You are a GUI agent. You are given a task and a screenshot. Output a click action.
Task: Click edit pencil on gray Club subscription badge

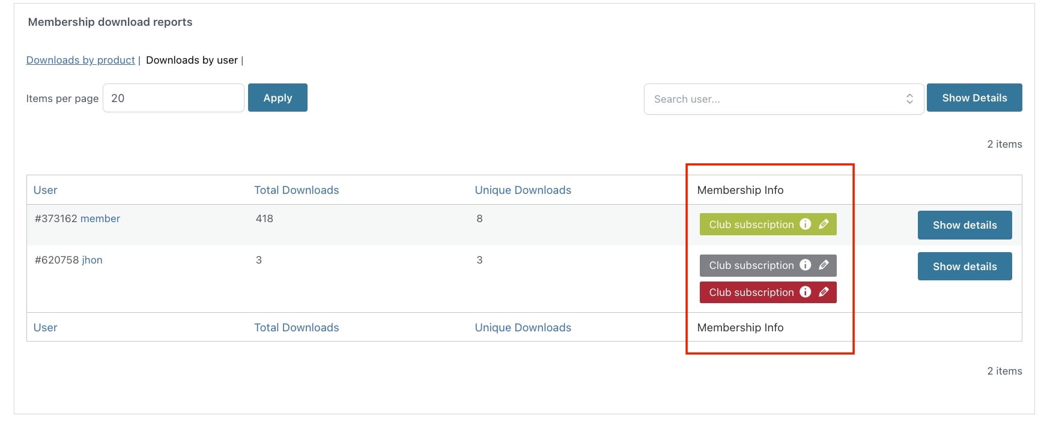tap(824, 265)
